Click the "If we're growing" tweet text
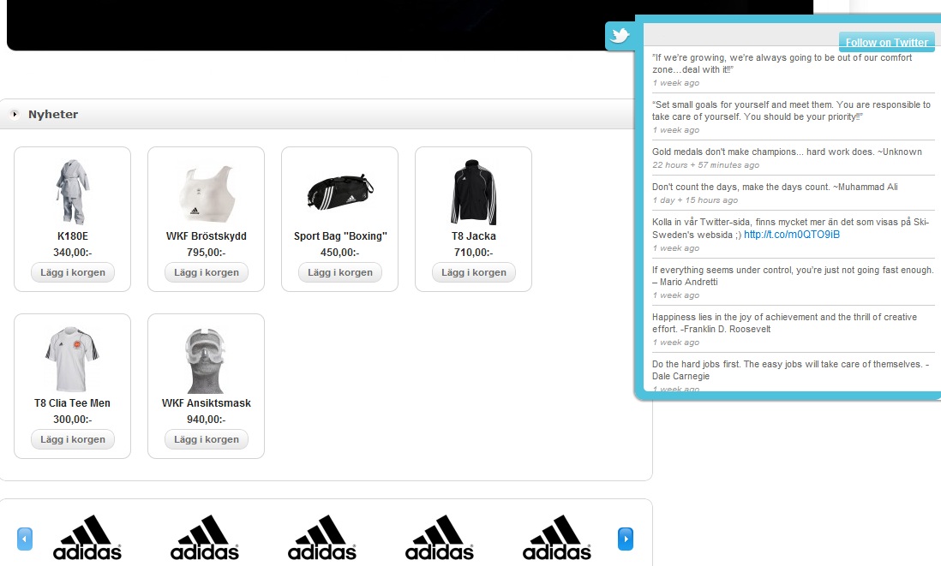 coord(782,63)
